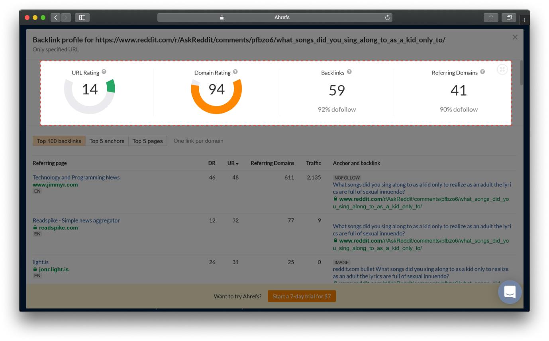Open the jonr.light.is domain link
This screenshot has height=341, width=549.
pyautogui.click(x=53, y=269)
